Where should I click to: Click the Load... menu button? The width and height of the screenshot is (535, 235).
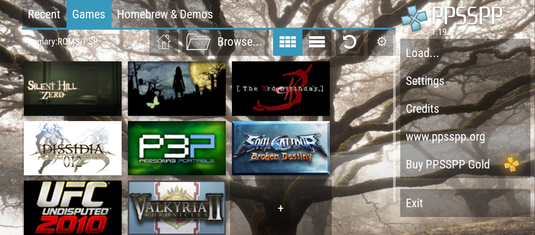465,53
